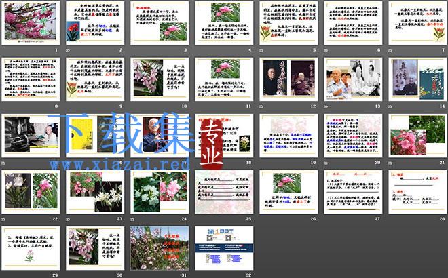The height and width of the screenshot is (278, 448).
Task: Select slide 15 black-and-white photo thumbnail
Action: [x=31, y=136]
